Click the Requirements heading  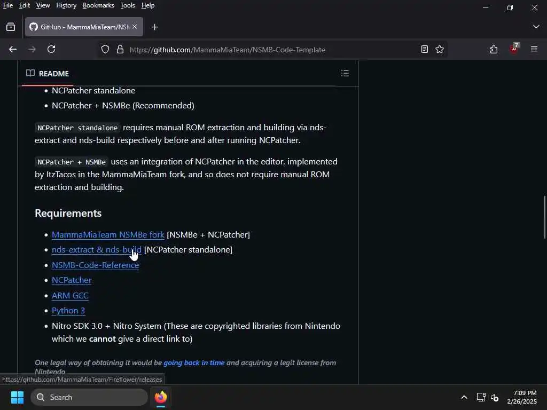[68, 213]
